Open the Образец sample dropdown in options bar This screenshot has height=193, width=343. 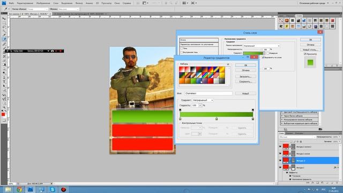coord(68,9)
